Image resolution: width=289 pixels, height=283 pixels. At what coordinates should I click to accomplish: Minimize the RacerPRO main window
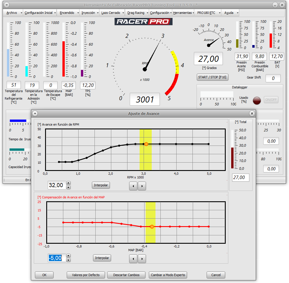(x=275, y=5)
